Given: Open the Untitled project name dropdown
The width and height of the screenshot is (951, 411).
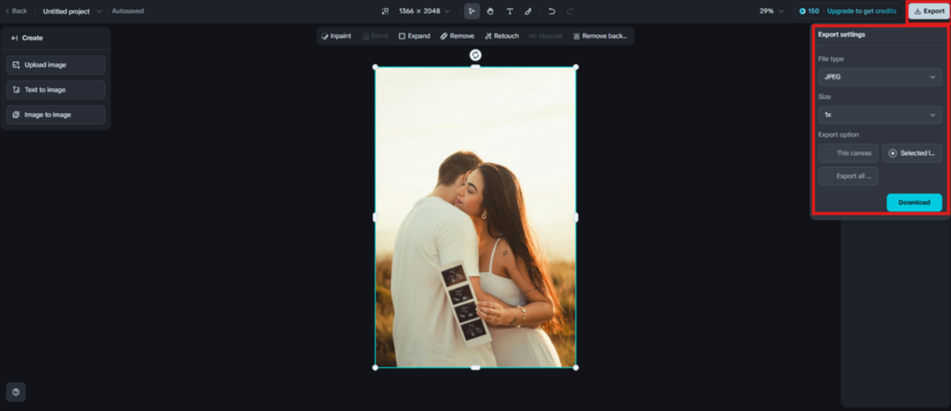Looking at the screenshot, I should 72,11.
